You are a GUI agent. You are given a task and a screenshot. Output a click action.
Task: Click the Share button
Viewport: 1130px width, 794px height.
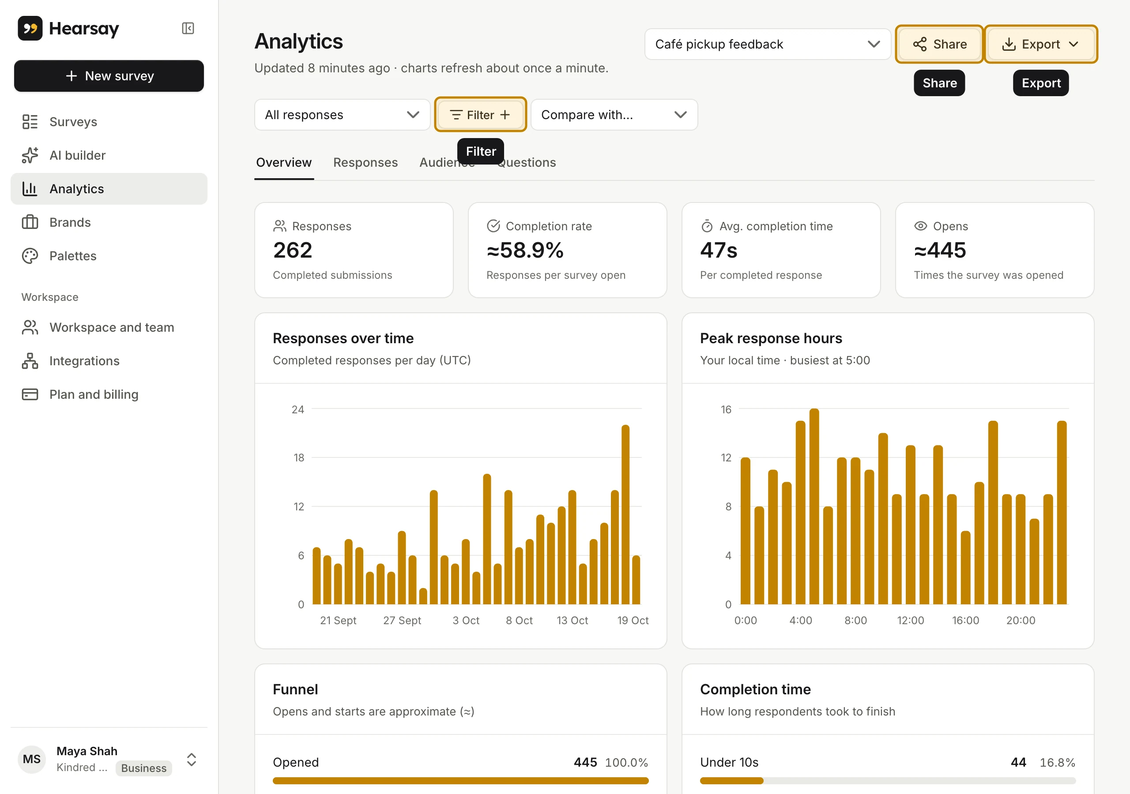pos(939,44)
